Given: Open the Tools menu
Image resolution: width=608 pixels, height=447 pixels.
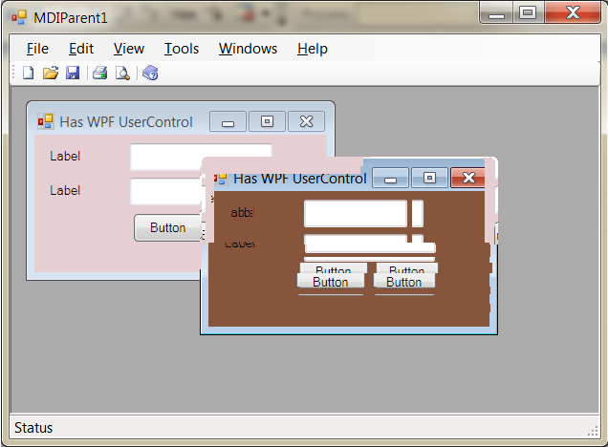Looking at the screenshot, I should coord(182,49).
